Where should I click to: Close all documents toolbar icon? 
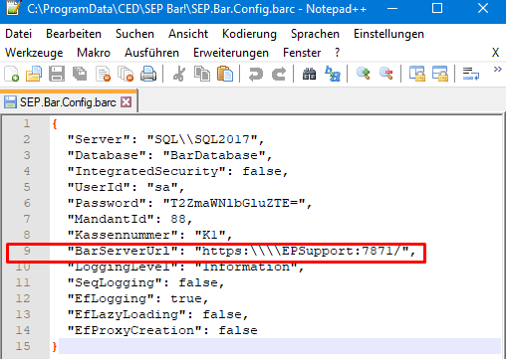coord(126,74)
